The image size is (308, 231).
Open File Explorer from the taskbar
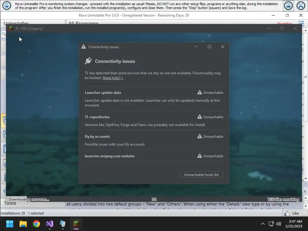[x=23, y=224]
